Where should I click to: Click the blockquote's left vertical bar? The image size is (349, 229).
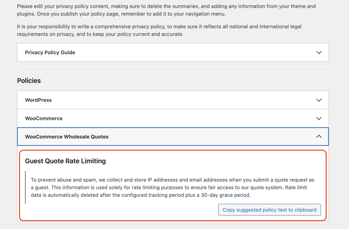(x=26, y=187)
